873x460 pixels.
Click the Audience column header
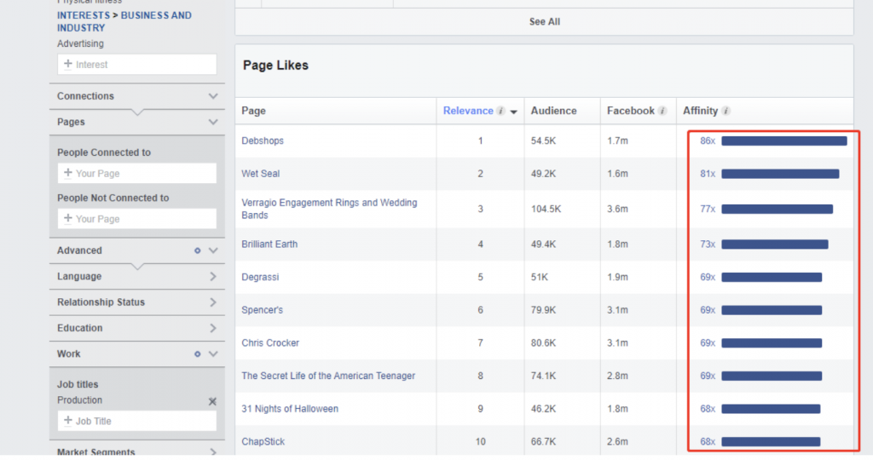[x=553, y=111]
